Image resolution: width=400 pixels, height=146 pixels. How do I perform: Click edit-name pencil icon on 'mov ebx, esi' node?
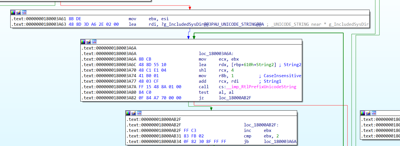click(19, 12)
